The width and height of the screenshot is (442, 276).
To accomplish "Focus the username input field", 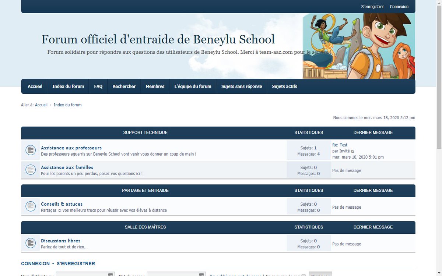I will tap(85, 275).
